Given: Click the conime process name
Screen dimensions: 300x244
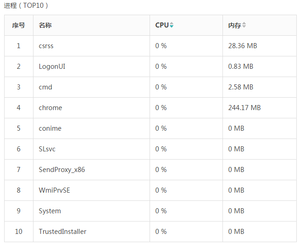Looking at the screenshot, I should (x=50, y=128).
